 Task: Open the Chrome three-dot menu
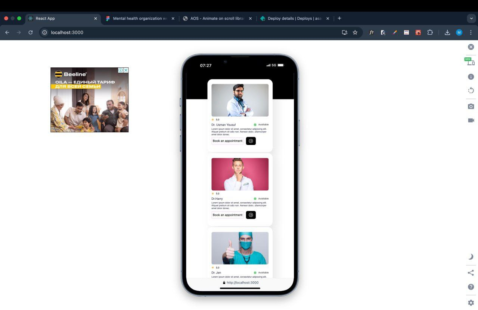(471, 32)
